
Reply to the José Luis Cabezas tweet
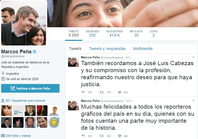pos(83,92)
